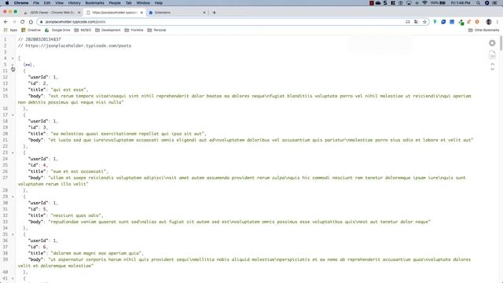Click the home icon in the toolbar

click(x=31, y=22)
